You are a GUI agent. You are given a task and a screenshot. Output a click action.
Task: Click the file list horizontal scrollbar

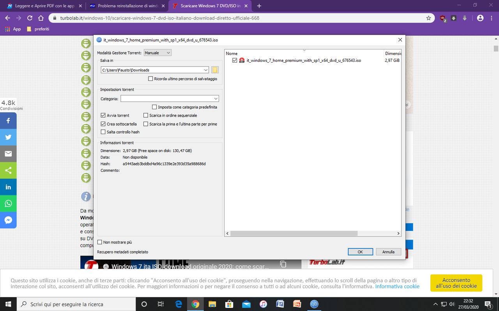tap(294, 234)
